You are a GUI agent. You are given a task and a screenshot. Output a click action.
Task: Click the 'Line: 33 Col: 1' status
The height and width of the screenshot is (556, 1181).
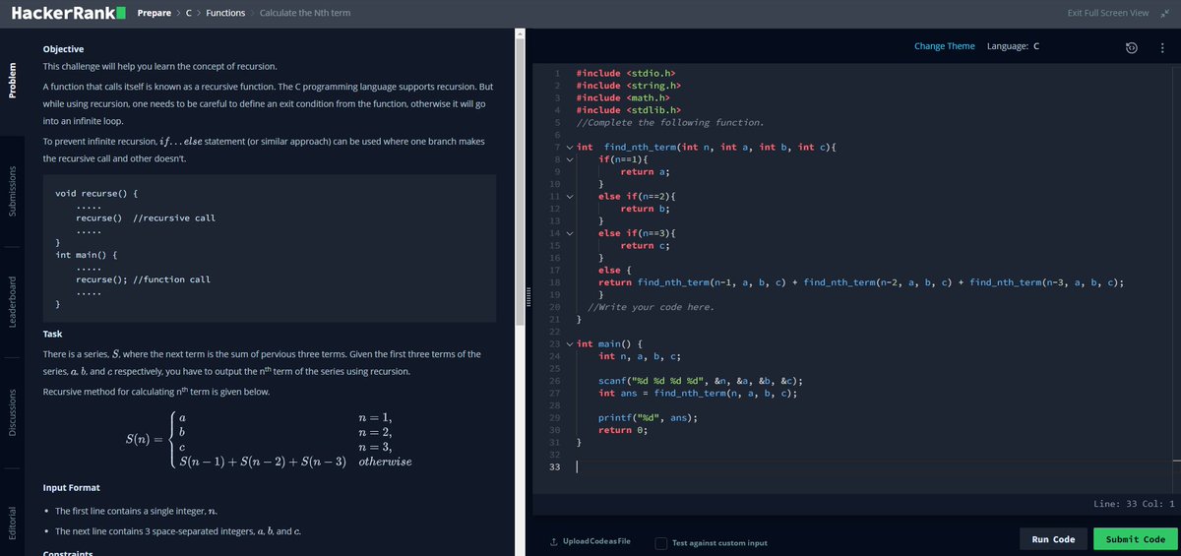click(1134, 504)
